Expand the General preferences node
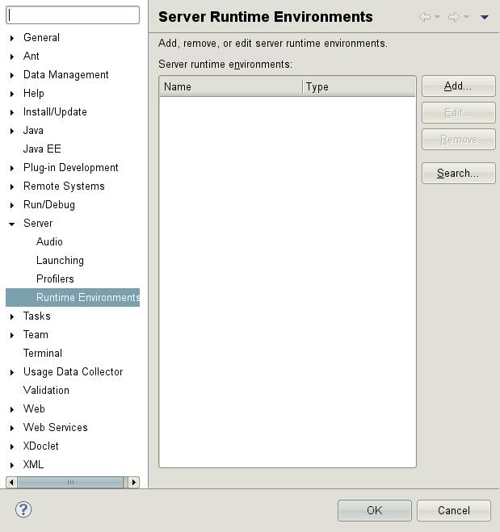500x532 pixels. coord(12,38)
